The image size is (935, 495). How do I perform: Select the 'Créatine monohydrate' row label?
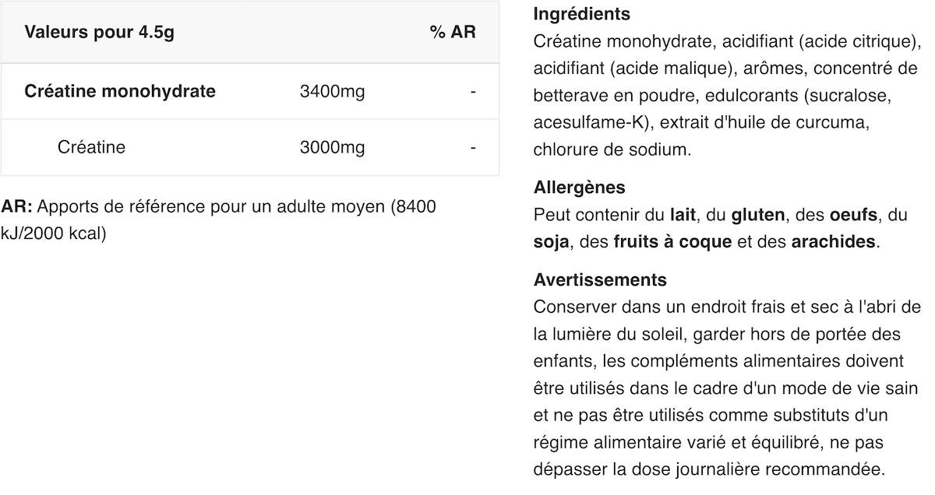pyautogui.click(x=120, y=91)
